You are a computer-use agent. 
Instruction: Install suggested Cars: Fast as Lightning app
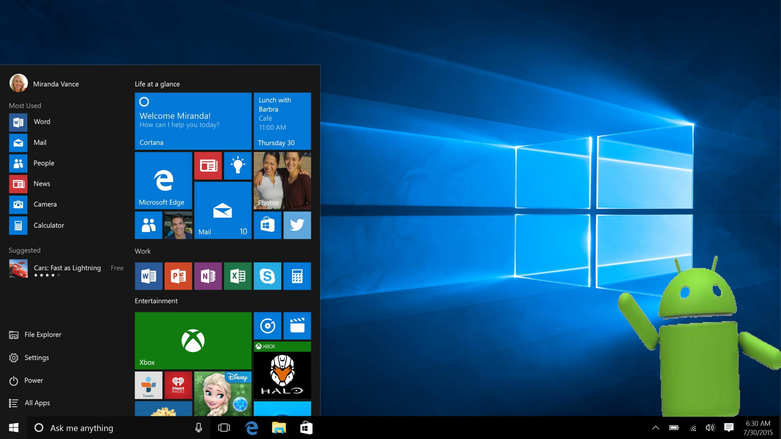(x=66, y=269)
